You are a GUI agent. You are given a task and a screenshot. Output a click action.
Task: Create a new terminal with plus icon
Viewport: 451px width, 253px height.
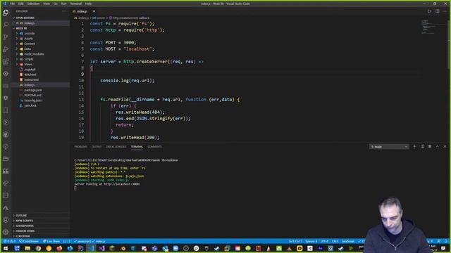pyautogui.click(x=414, y=147)
